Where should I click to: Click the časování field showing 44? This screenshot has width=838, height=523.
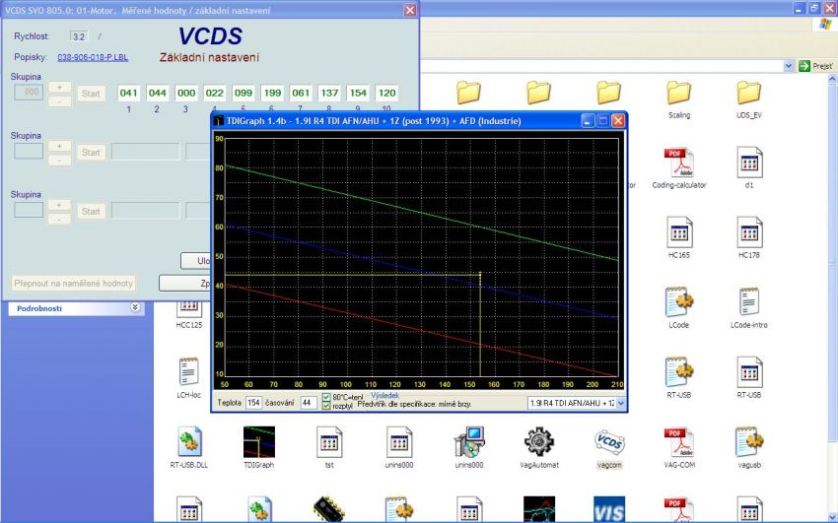(x=308, y=403)
